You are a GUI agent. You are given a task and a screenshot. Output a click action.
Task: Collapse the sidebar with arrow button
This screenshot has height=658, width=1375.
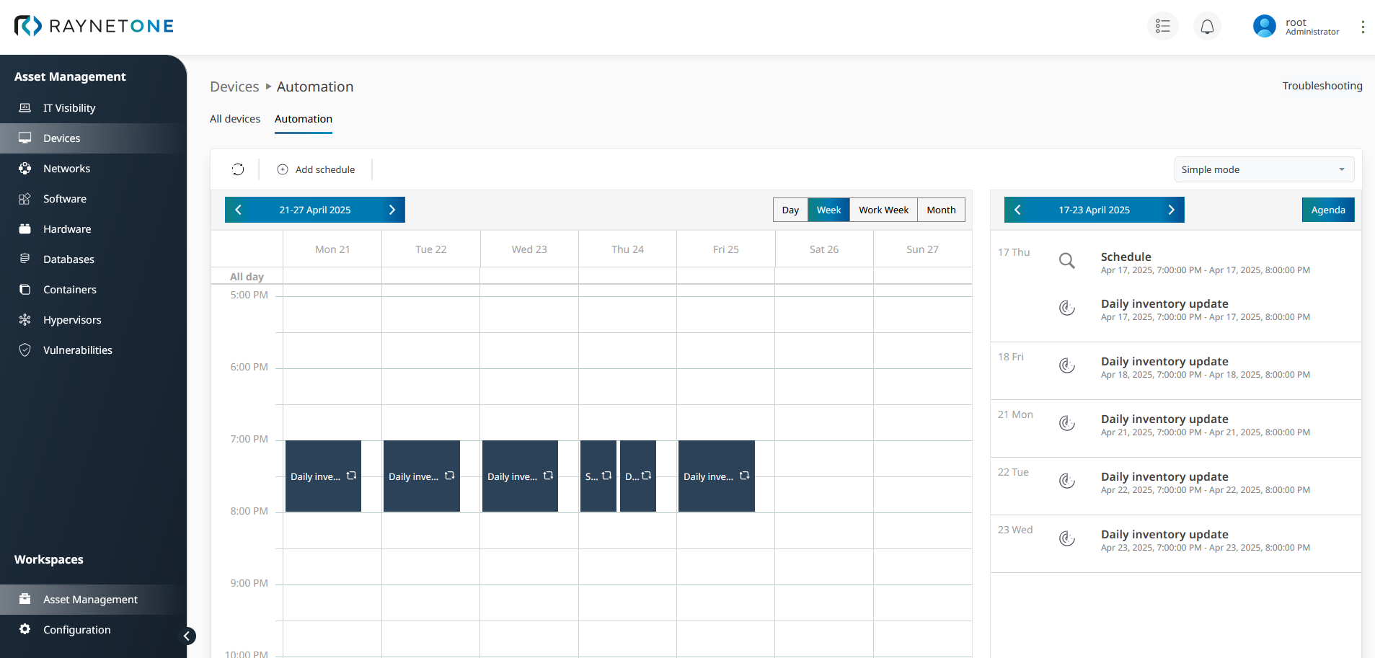coord(187,636)
